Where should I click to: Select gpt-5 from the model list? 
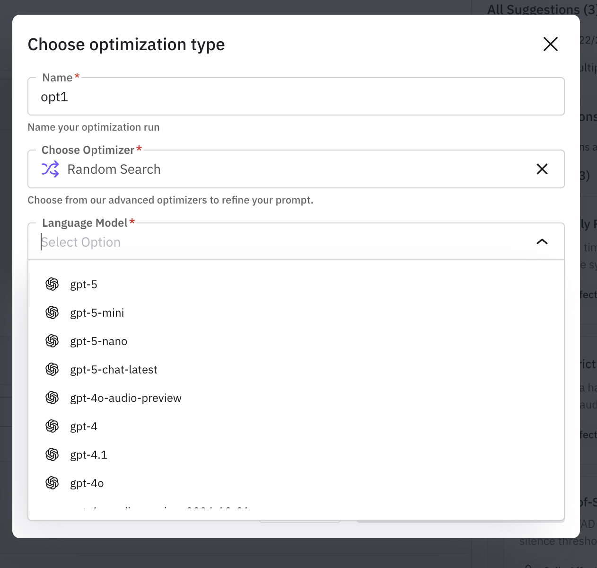[84, 284]
